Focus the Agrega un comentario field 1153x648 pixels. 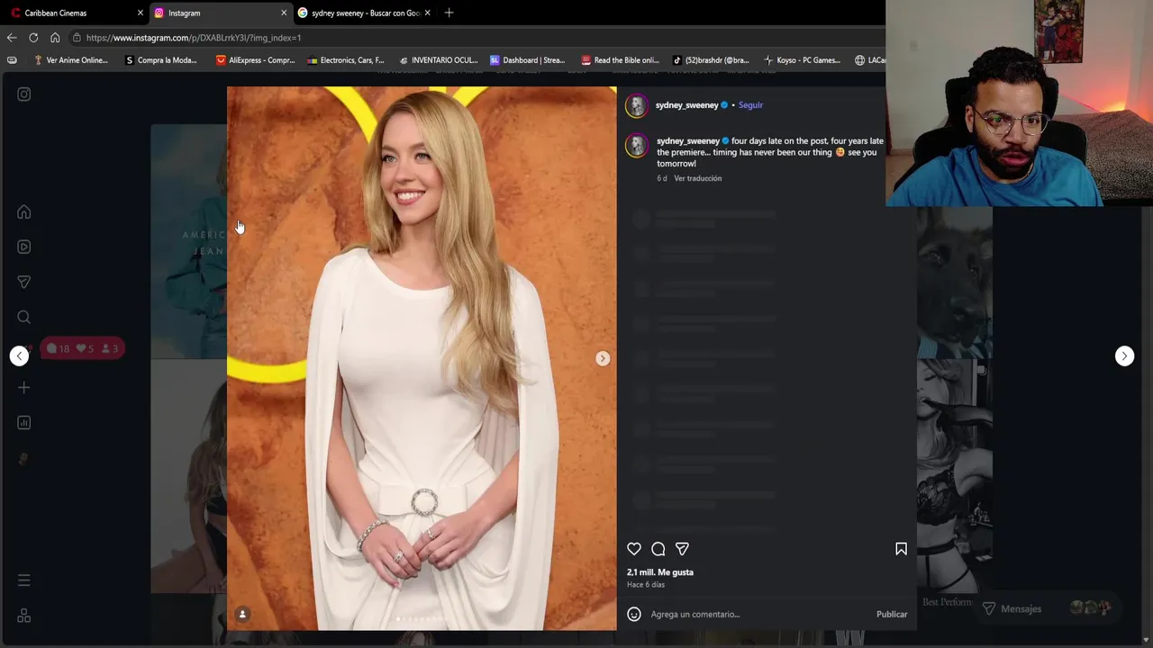(x=759, y=614)
